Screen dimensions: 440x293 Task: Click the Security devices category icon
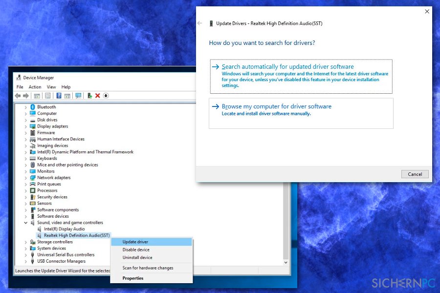(x=33, y=197)
